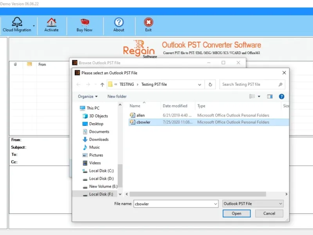Click the horizontal scrollbar left arrow

click(127, 194)
